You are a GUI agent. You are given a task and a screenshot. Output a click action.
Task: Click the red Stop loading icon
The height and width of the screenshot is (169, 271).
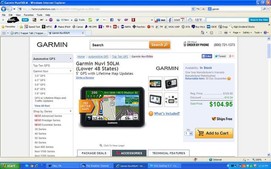pyautogui.click(x=203, y=9)
